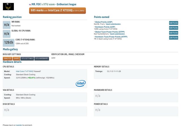
Task: Click the DISK DETAILS n/a box
Action: 45,111
